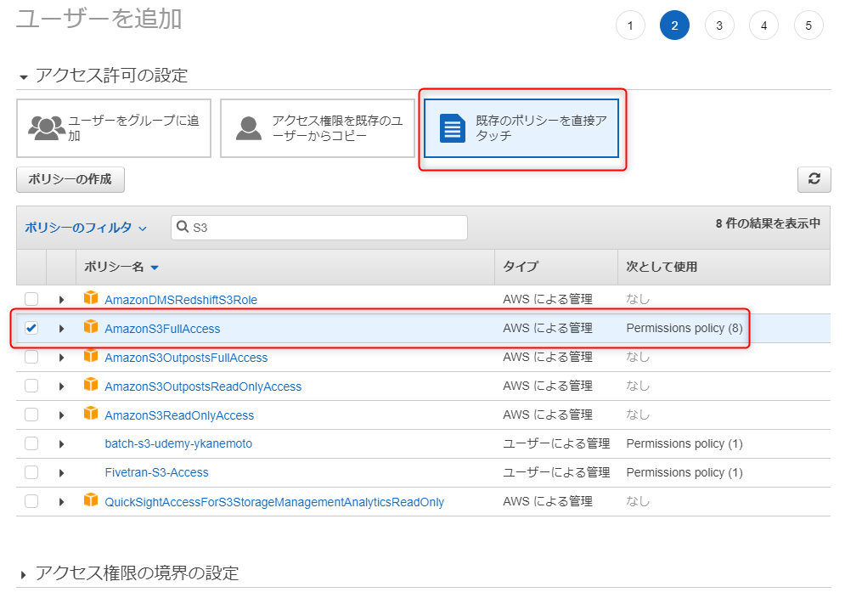The width and height of the screenshot is (845, 615).
Task: Uncheck the AmazonS3FullAccess checkbox
Action: pos(31,328)
